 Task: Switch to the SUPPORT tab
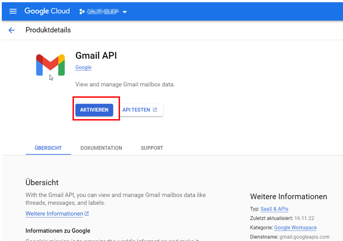click(x=152, y=148)
